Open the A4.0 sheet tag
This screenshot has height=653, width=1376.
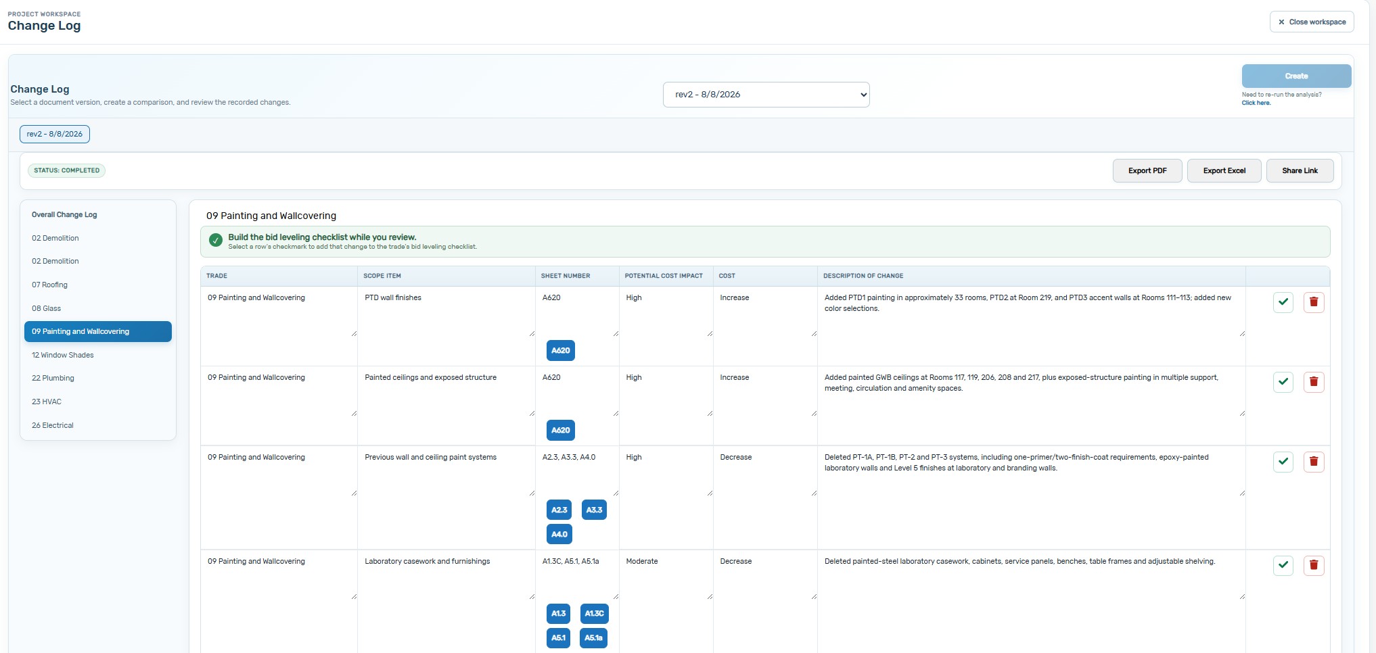559,534
